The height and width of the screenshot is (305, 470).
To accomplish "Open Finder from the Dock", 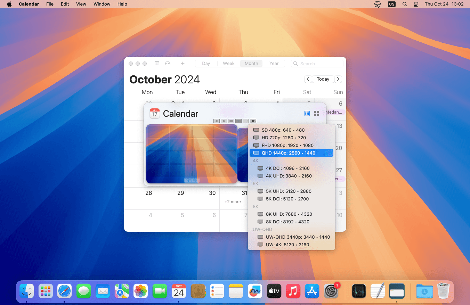I will coord(26,291).
